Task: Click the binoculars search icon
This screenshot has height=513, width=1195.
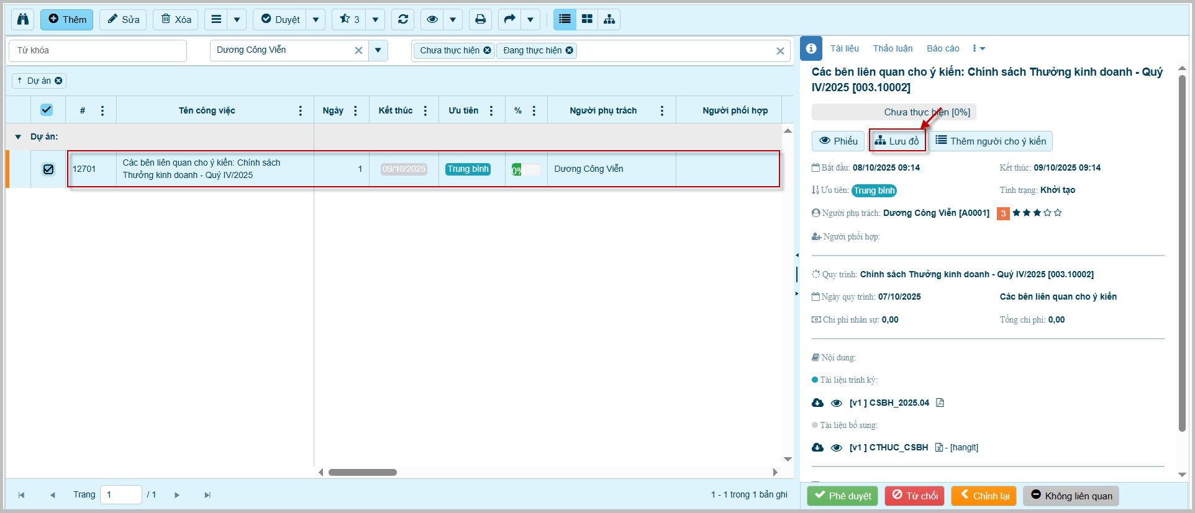Action: pos(23,19)
